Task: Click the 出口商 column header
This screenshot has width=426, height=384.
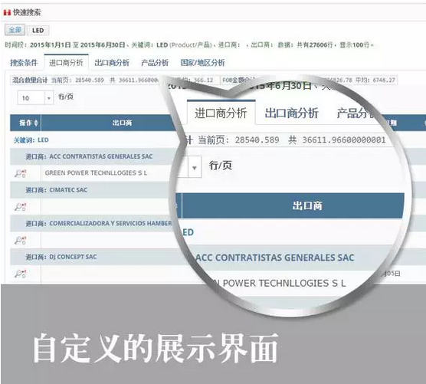Action: (122, 123)
